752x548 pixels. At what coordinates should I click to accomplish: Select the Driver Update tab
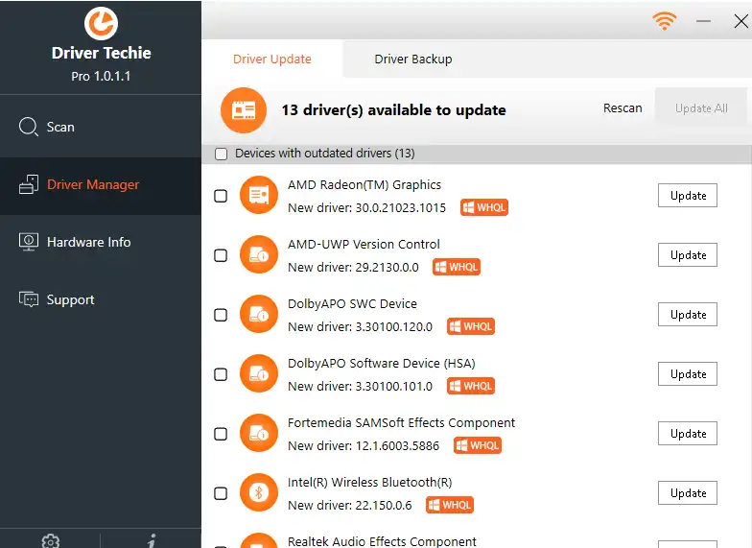272,60
